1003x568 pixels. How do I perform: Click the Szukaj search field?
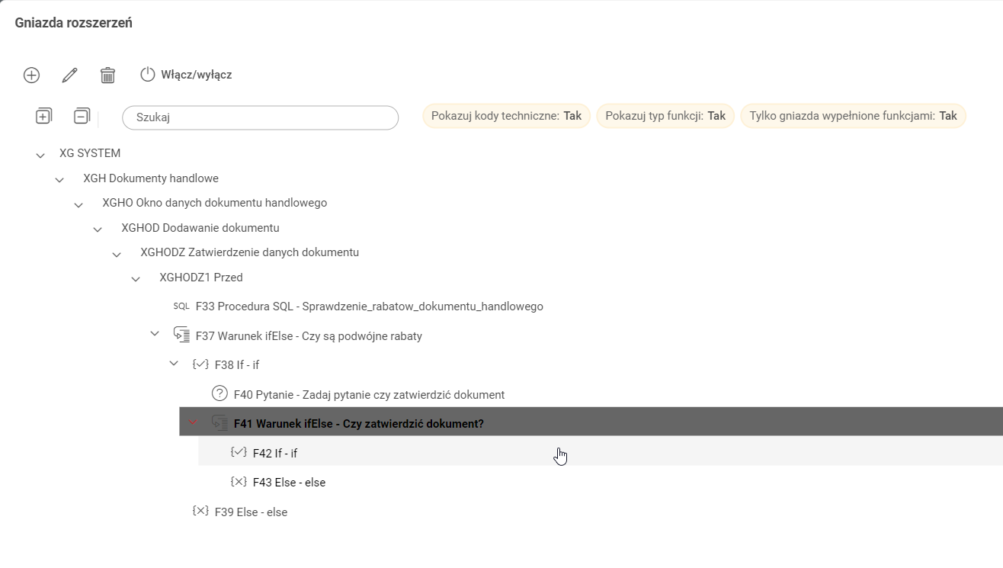260,117
